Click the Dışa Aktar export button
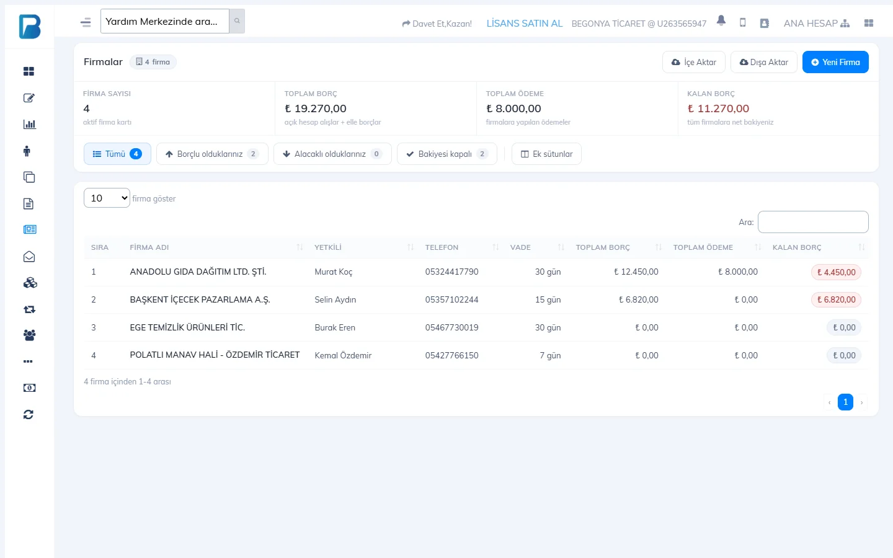893x558 pixels. click(764, 62)
